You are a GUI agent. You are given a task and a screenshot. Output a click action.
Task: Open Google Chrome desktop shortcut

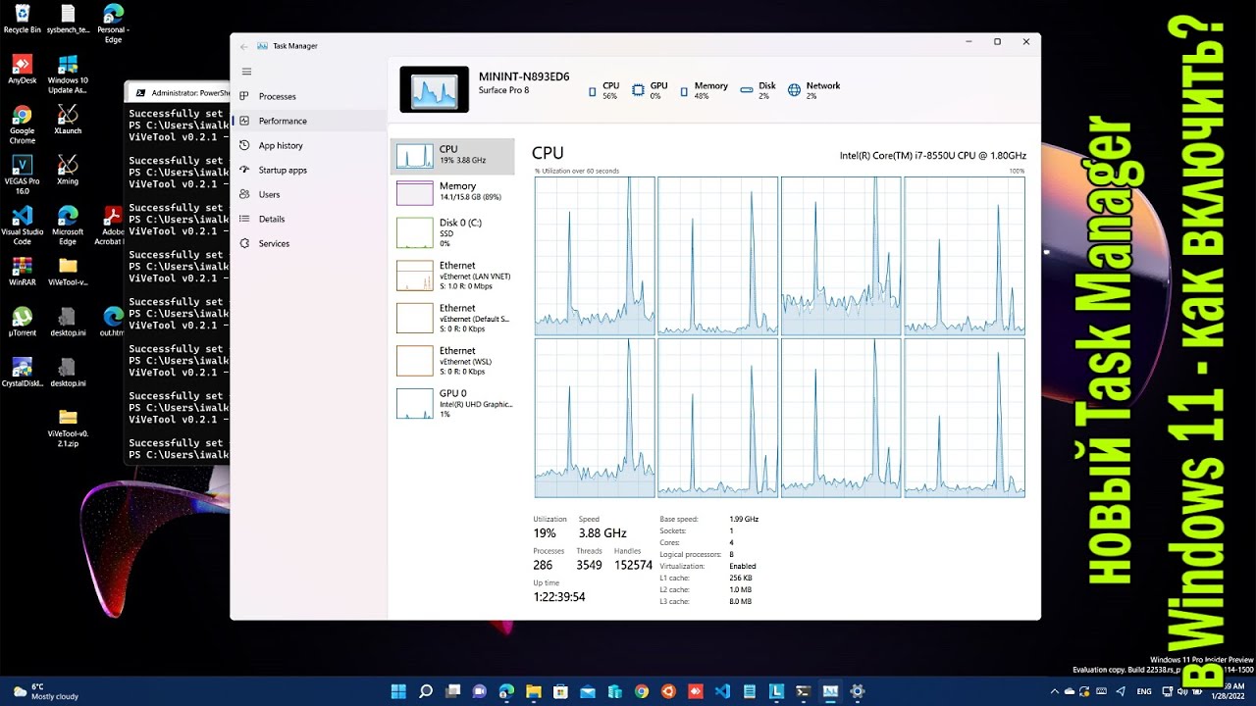point(22,125)
